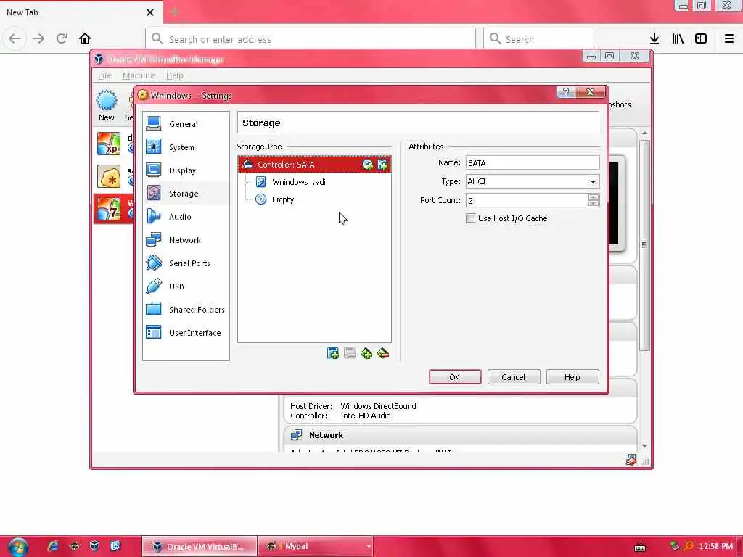Open the General settings category
Image resolution: width=743 pixels, height=557 pixels.
(x=186, y=123)
